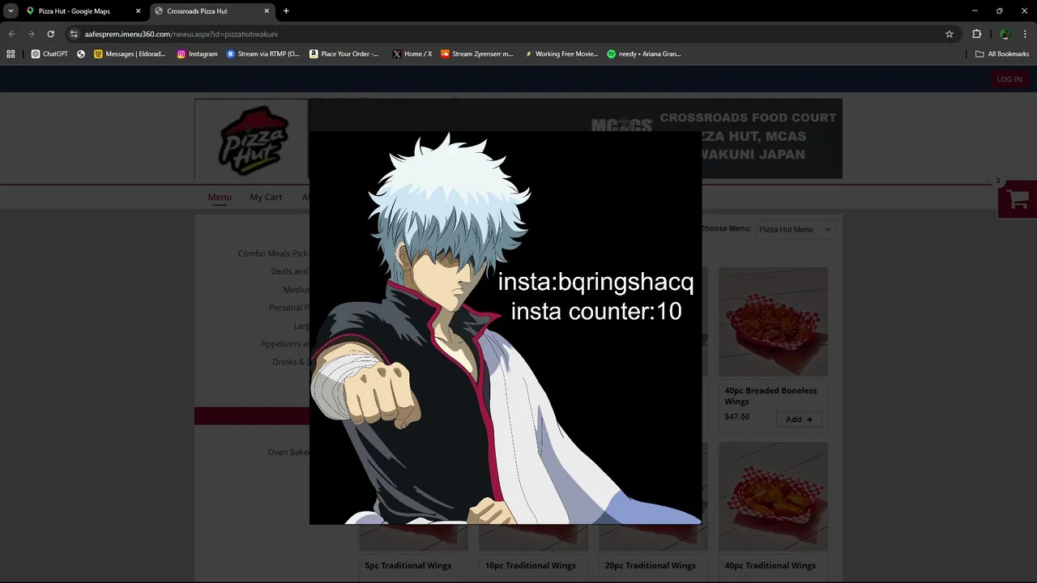1037x583 pixels.
Task: Open the tab search dropdown arrow
Action: click(11, 11)
